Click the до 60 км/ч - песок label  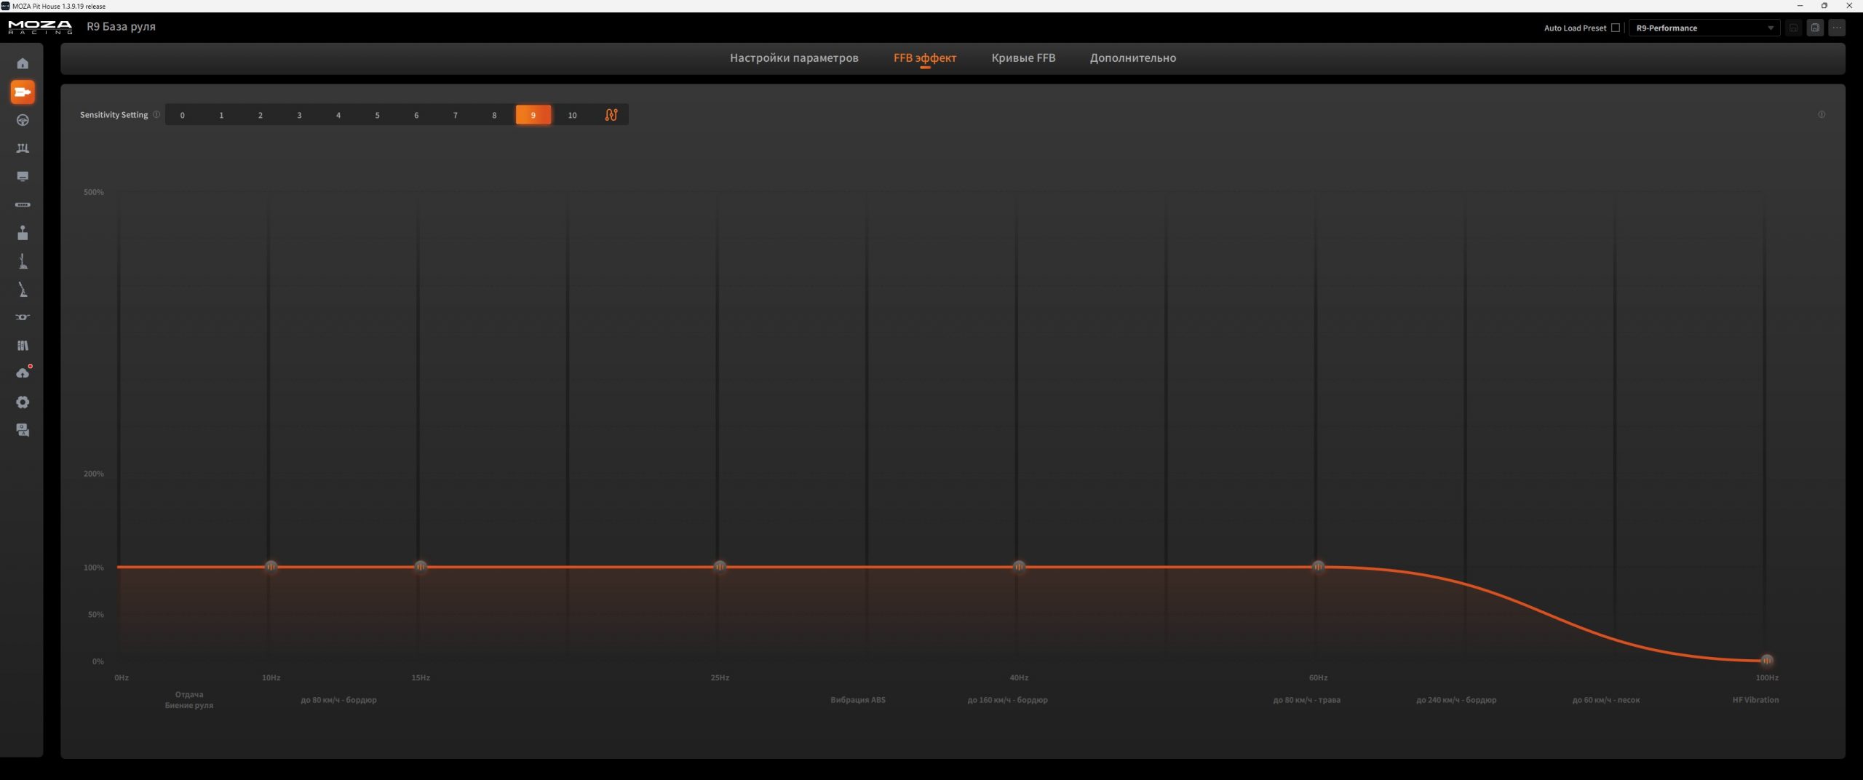pyautogui.click(x=1606, y=700)
